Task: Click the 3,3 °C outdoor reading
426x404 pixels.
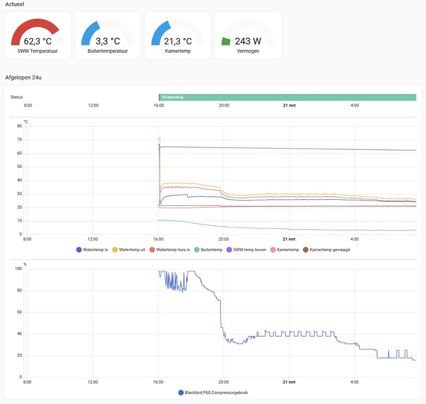Action: click(x=108, y=41)
